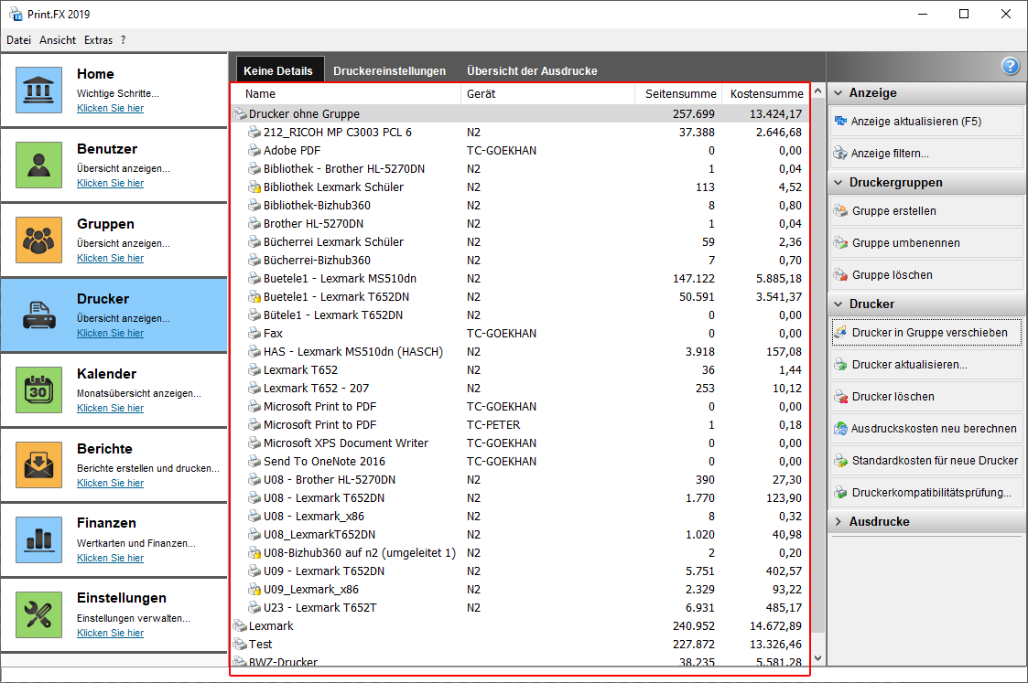Select the Test printer group row
The width and height of the screenshot is (1028, 683).
521,645
